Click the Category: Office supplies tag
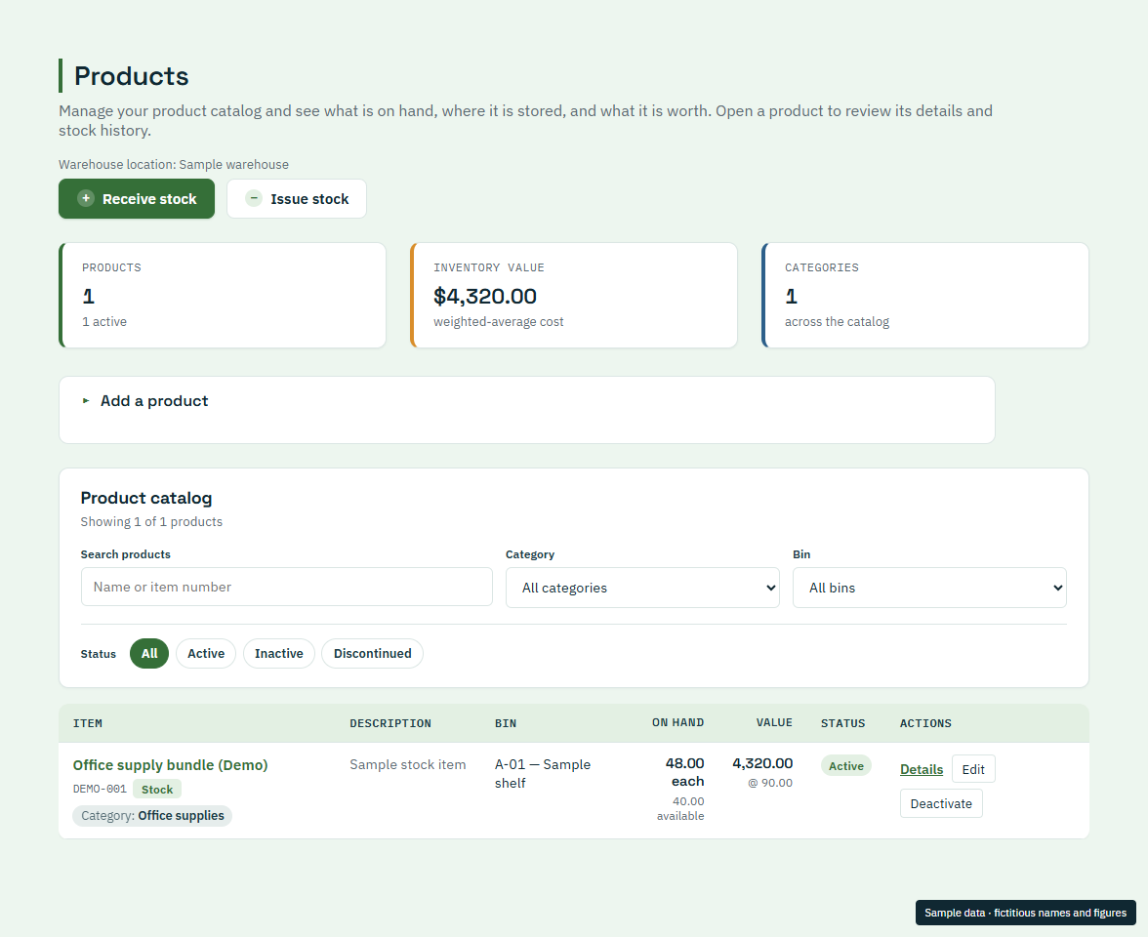The width and height of the screenshot is (1148, 937). (x=152, y=816)
